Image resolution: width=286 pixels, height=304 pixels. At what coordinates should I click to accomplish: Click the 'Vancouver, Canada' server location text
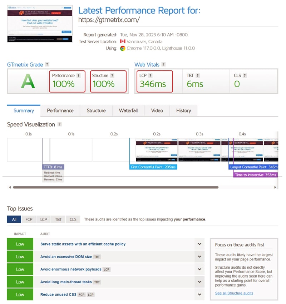(x=144, y=41)
